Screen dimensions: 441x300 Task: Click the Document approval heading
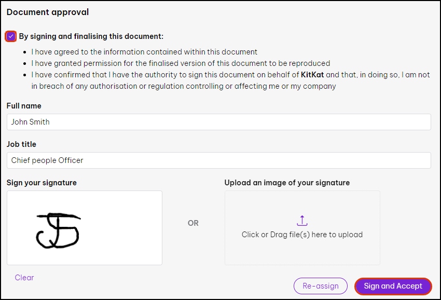[48, 12]
